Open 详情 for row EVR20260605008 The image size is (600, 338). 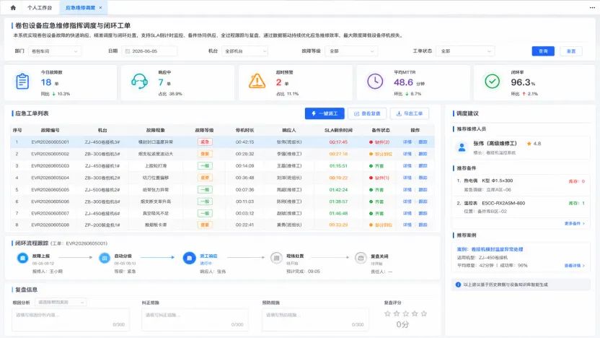pyautogui.click(x=407, y=225)
